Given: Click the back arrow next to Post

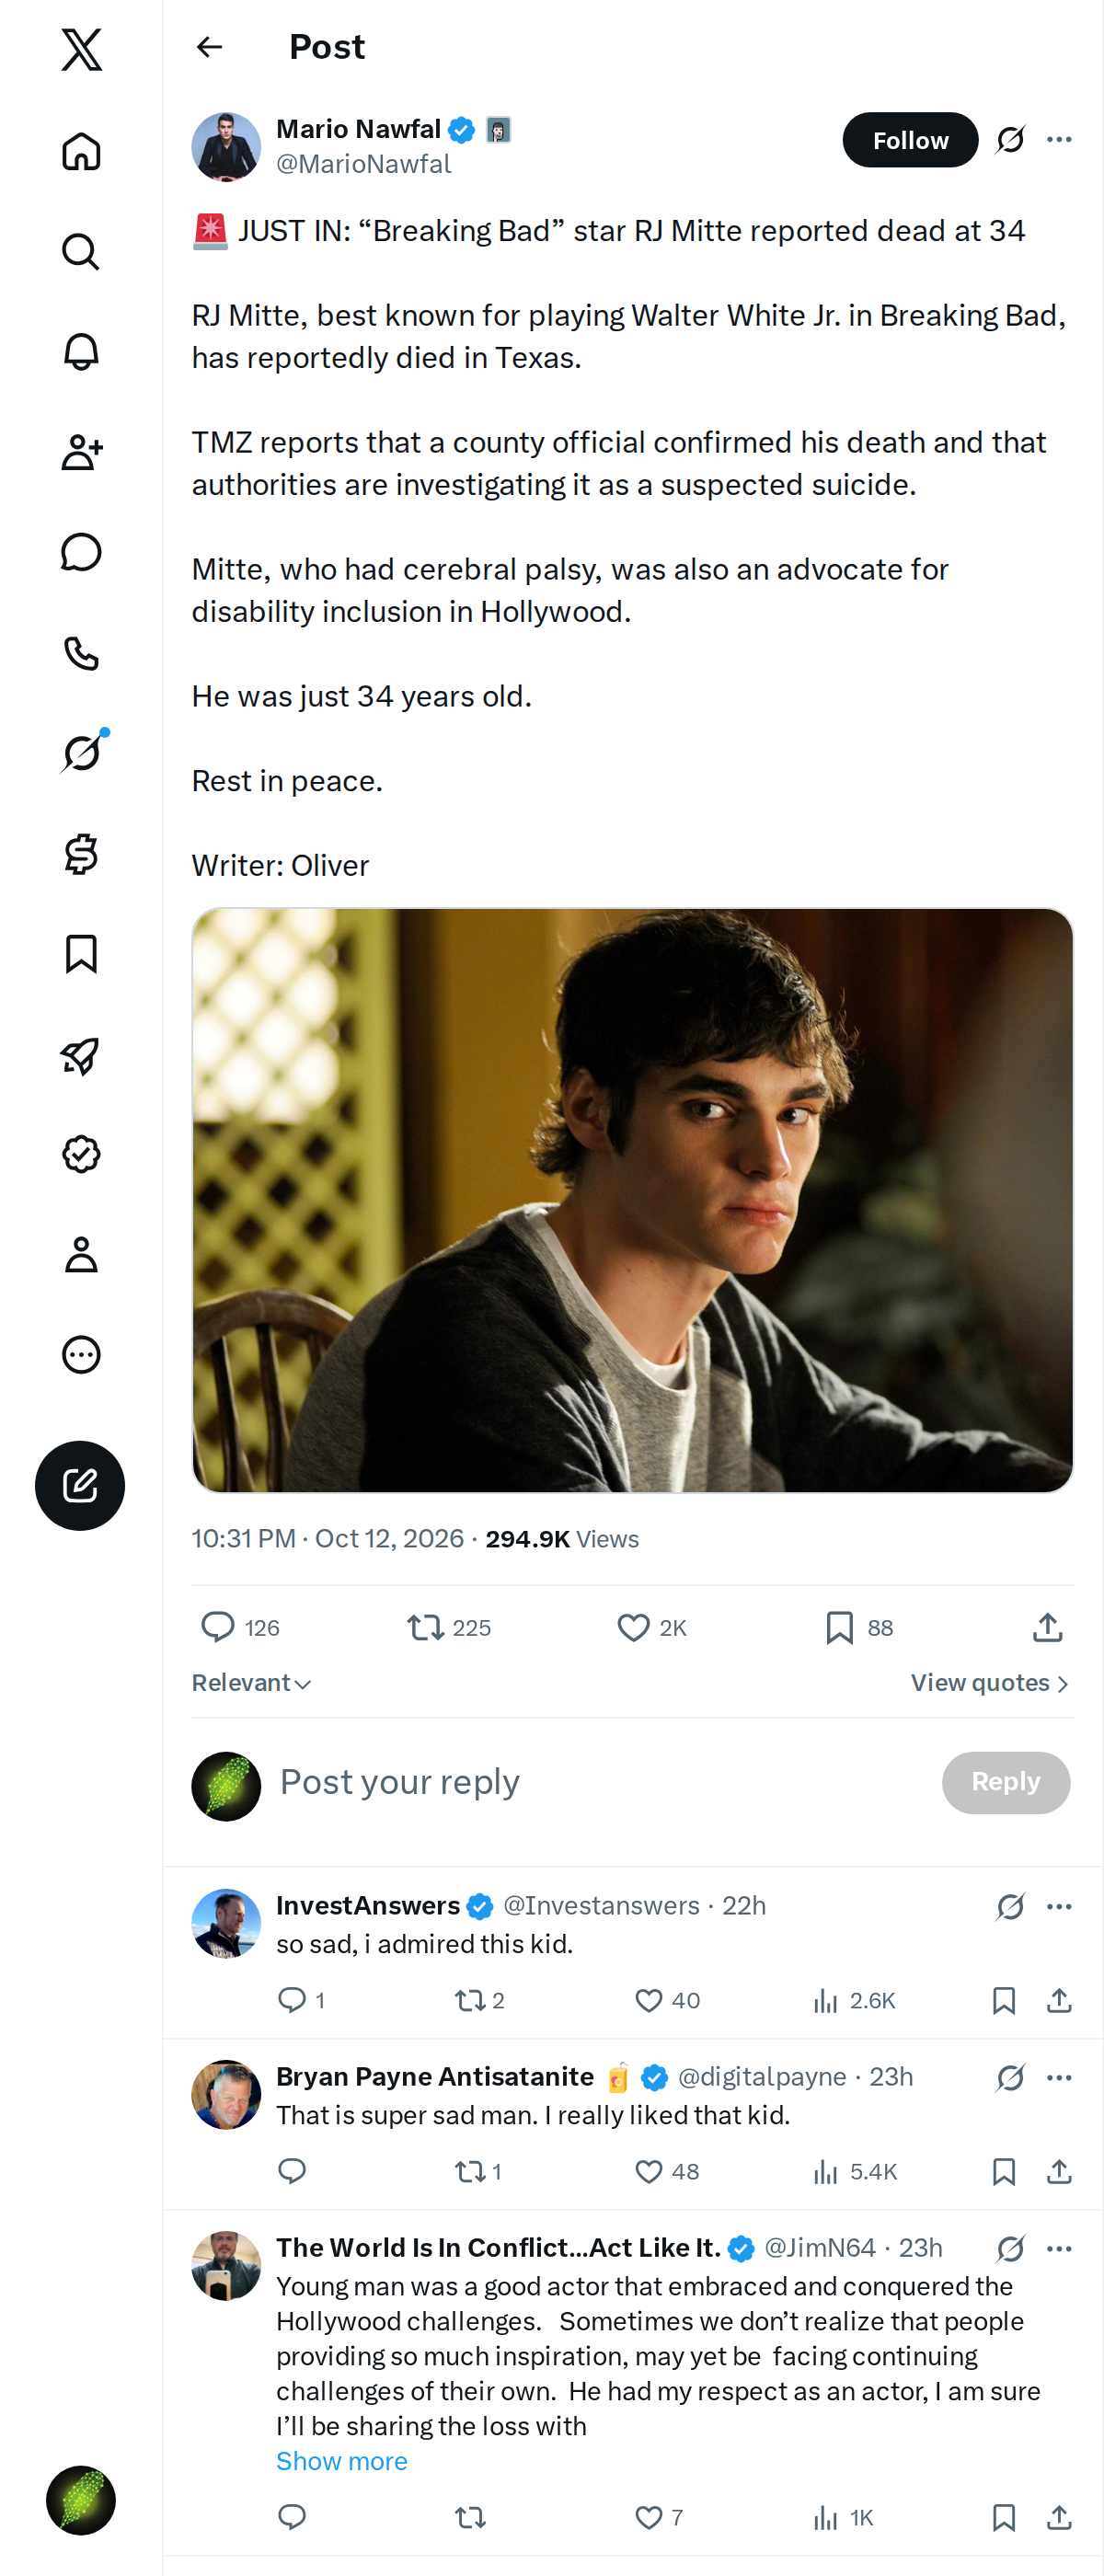Looking at the screenshot, I should pyautogui.click(x=209, y=47).
